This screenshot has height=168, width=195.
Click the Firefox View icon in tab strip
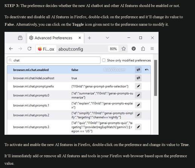click(20, 38)
